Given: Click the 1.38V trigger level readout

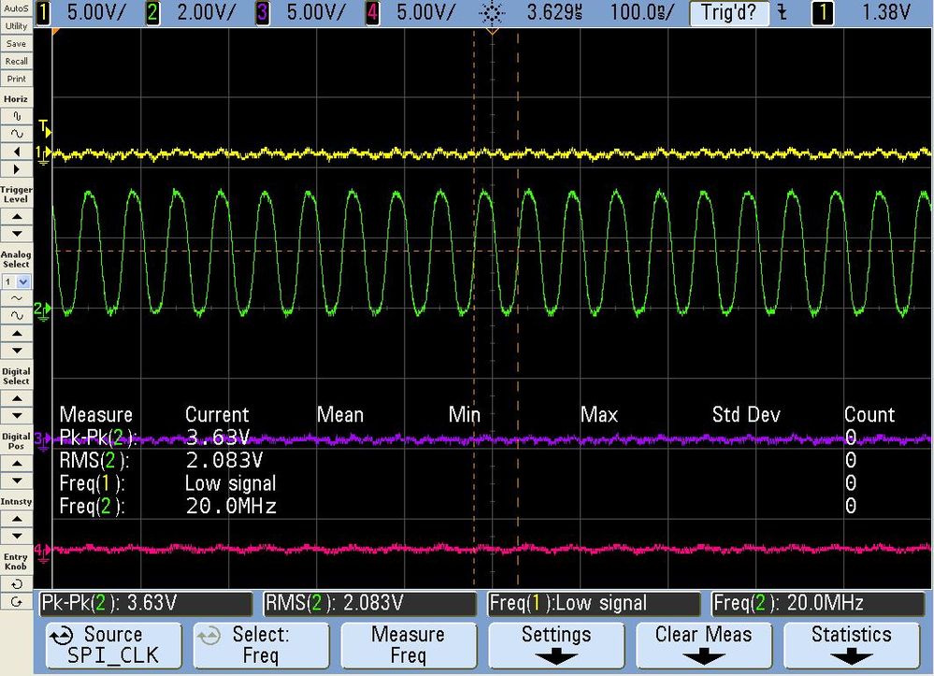Looking at the screenshot, I should coord(886,12).
